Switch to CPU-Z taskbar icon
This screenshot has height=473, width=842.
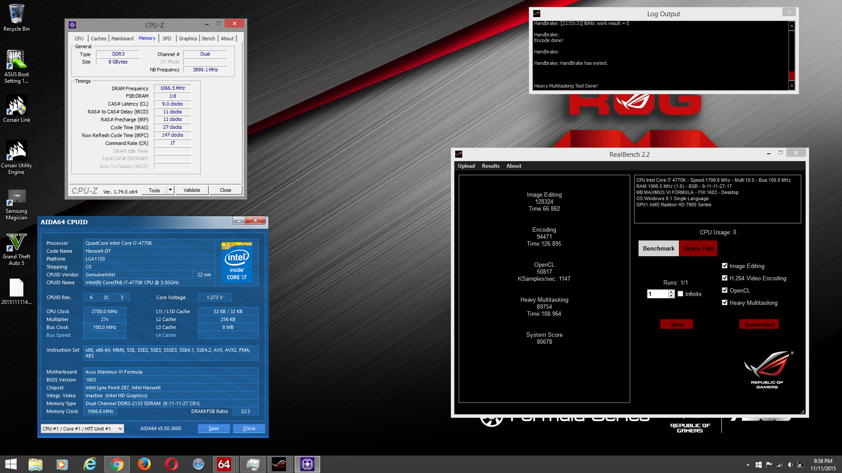point(307,464)
